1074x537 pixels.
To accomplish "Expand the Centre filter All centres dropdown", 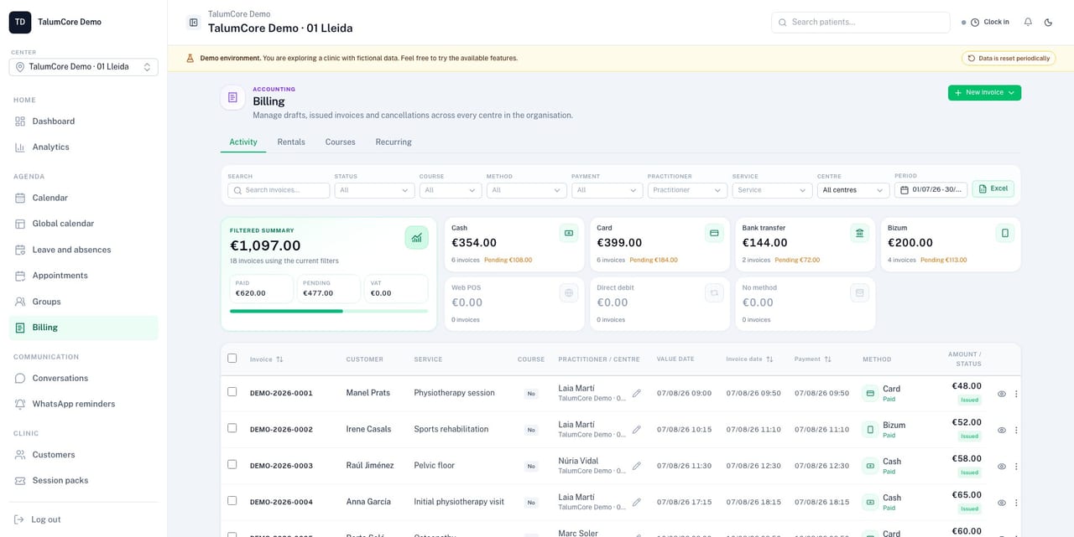I will point(853,190).
